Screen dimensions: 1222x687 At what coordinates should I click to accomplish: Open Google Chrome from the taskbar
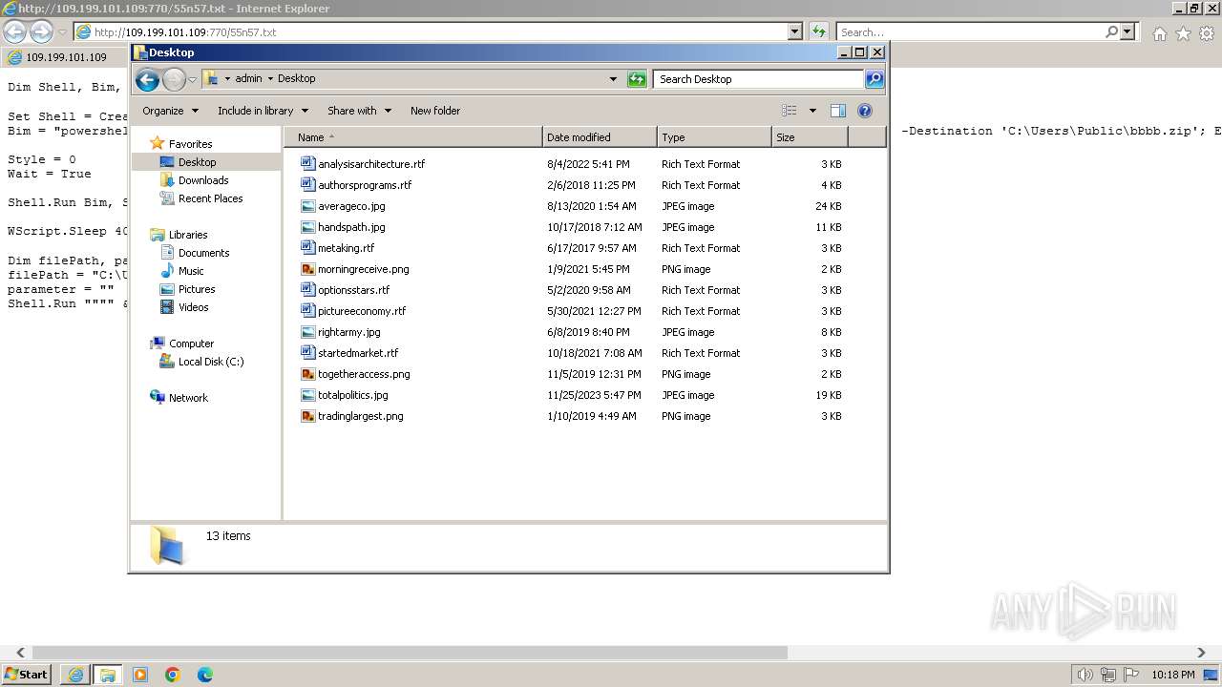click(173, 675)
